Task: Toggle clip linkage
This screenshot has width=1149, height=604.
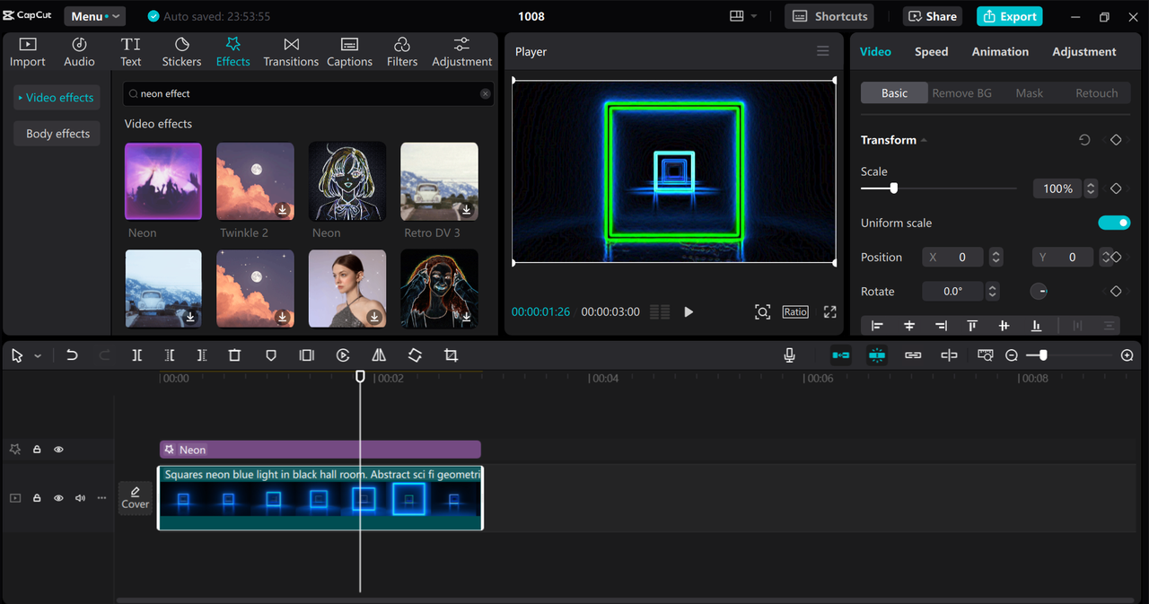Action: 913,355
